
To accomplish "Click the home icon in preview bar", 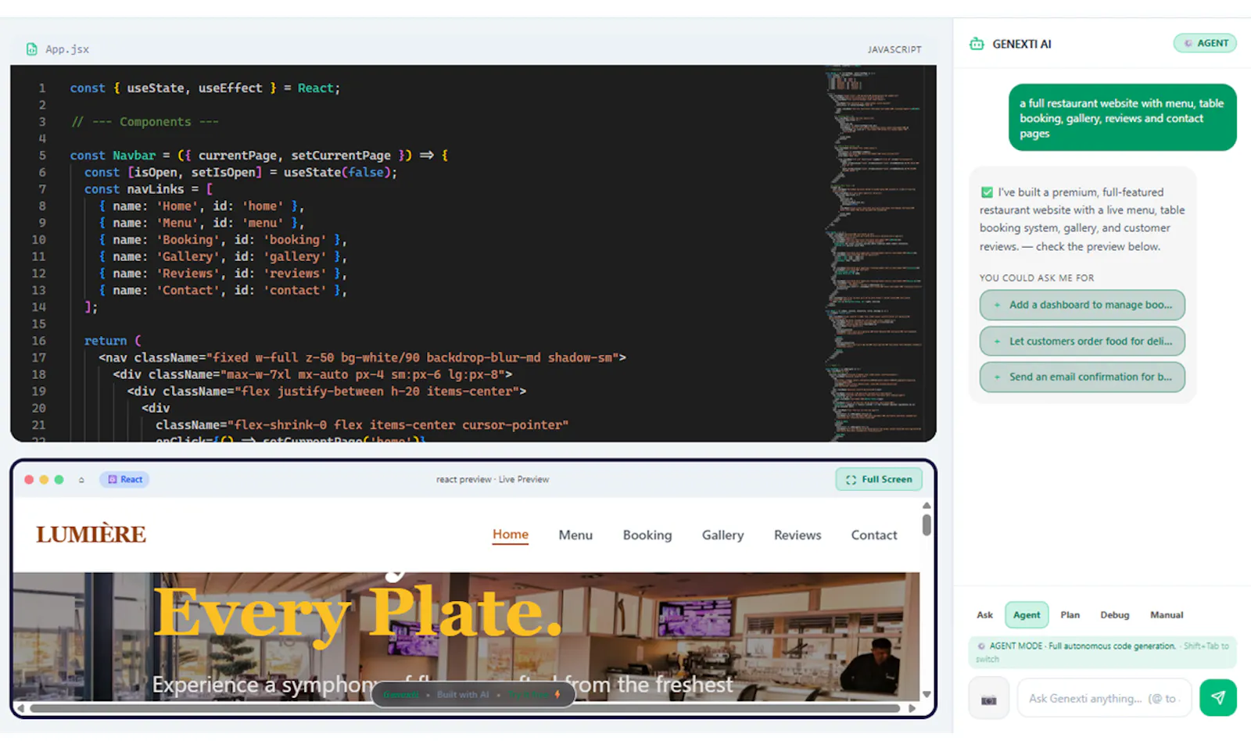I will (x=81, y=480).
